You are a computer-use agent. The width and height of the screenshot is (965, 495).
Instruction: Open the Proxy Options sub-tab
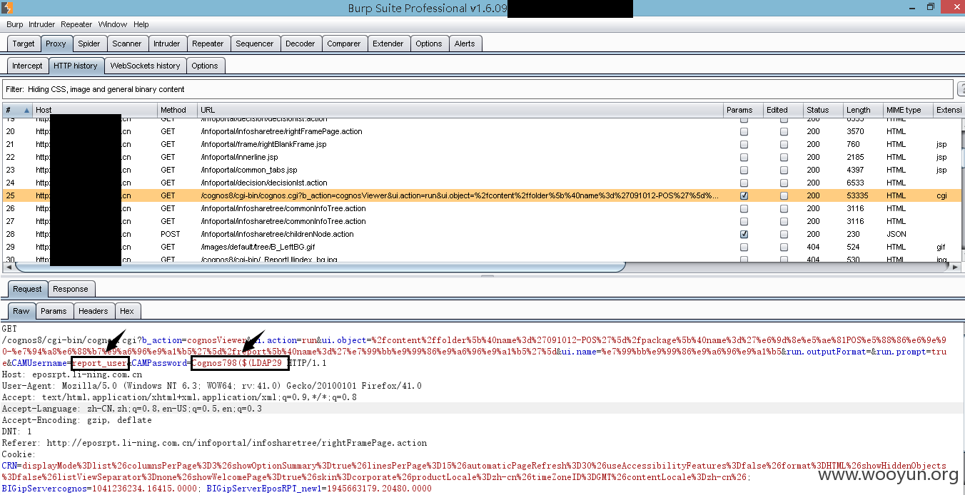click(x=205, y=66)
